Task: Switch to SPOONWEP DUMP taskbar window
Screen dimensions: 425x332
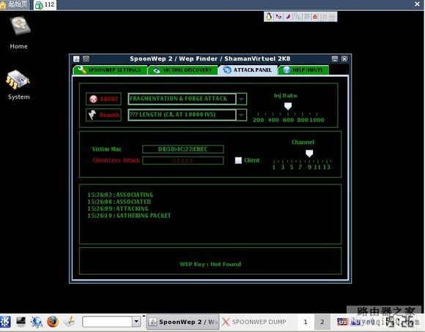Action: coord(254,322)
